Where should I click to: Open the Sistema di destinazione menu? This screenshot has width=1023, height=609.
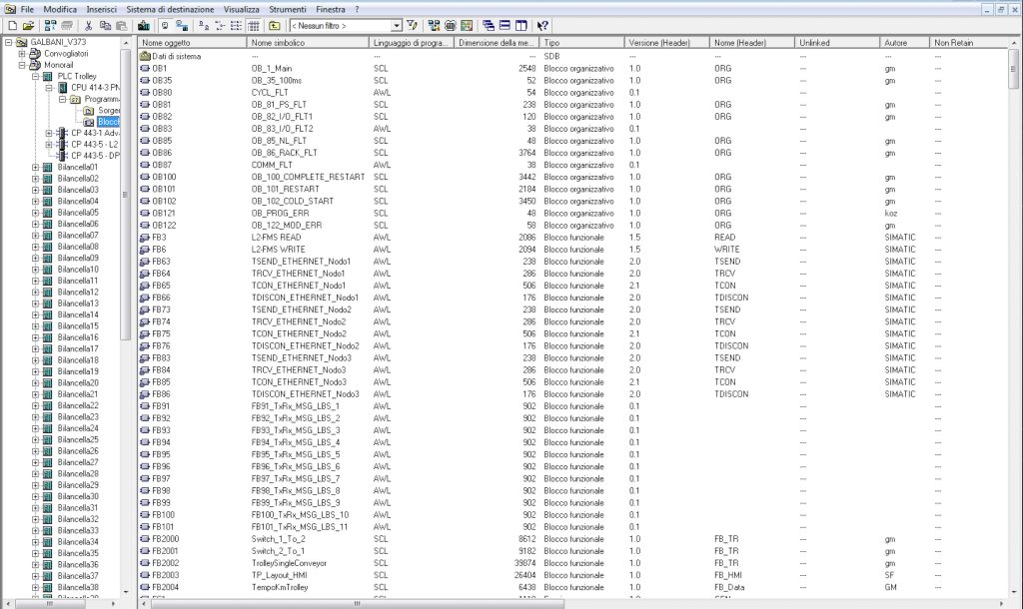tap(170, 9)
